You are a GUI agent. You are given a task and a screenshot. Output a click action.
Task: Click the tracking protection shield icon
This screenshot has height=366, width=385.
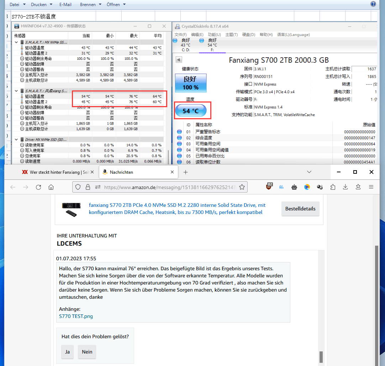[x=78, y=187]
